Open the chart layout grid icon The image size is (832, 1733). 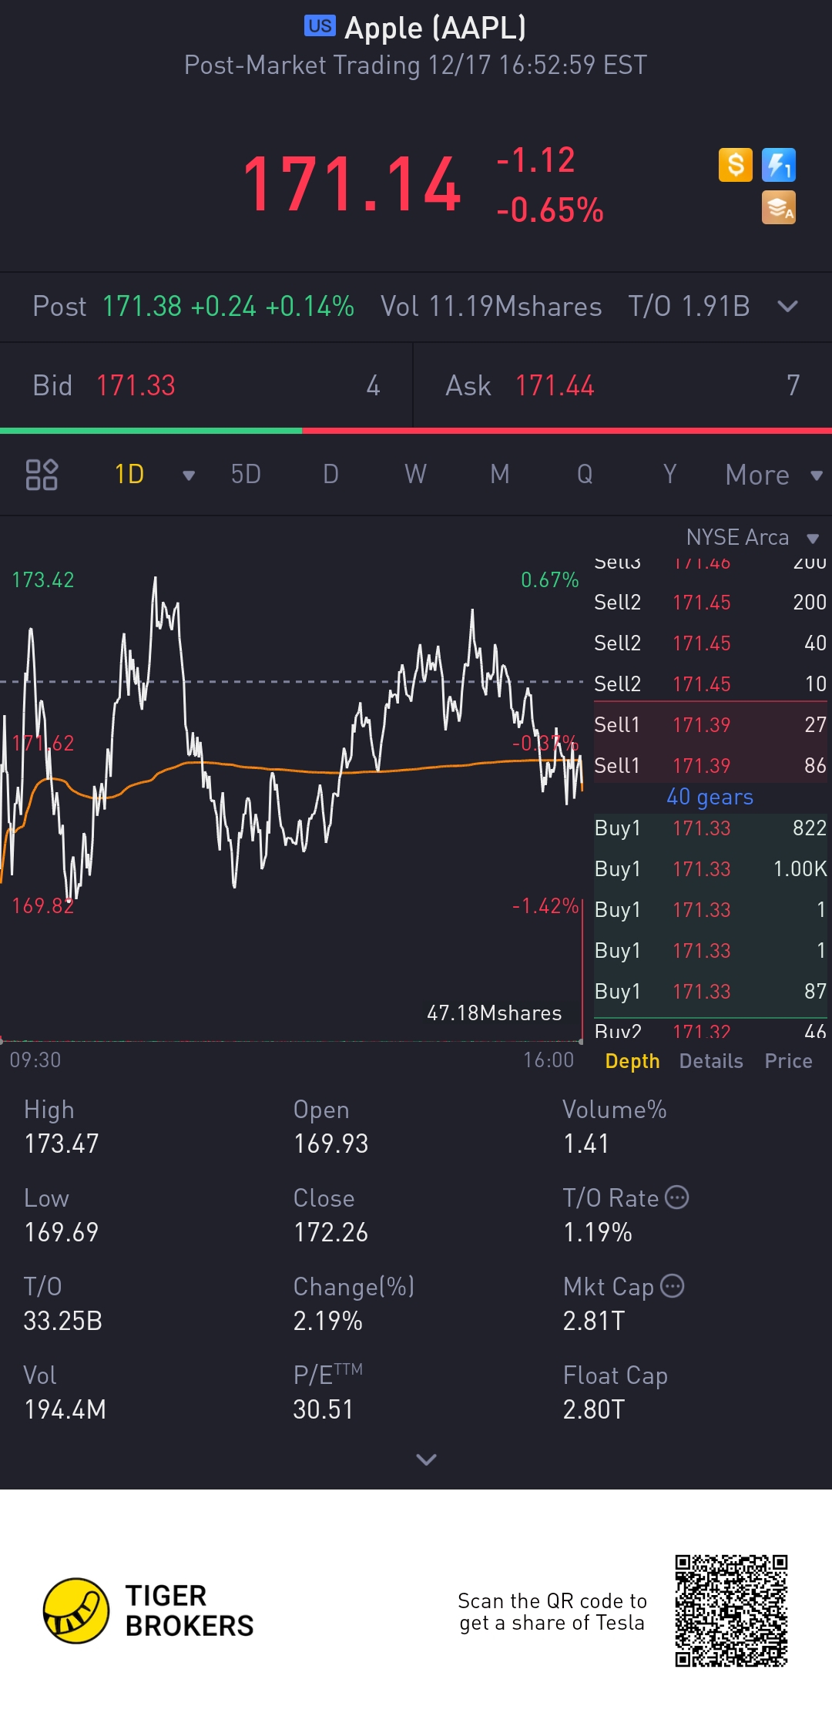[x=42, y=475]
